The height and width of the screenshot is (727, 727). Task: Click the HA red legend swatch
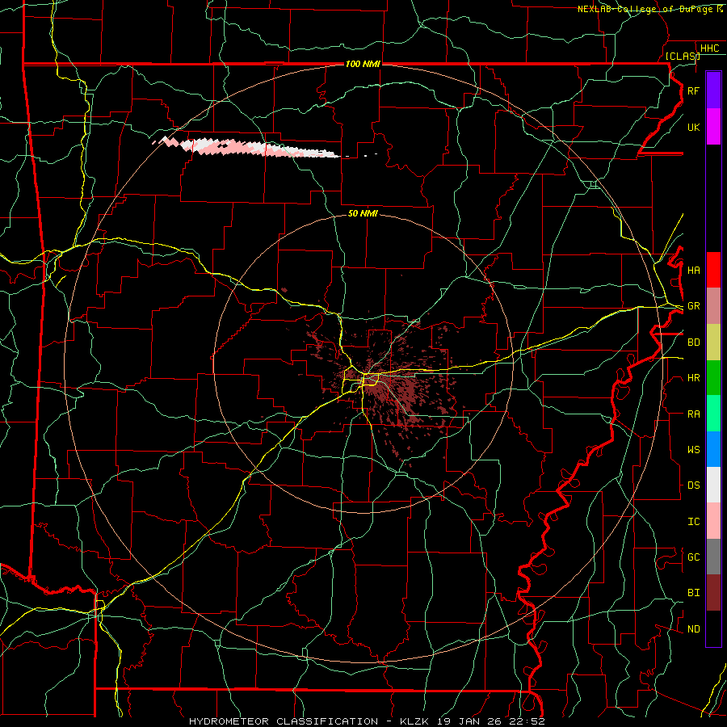tap(713, 270)
